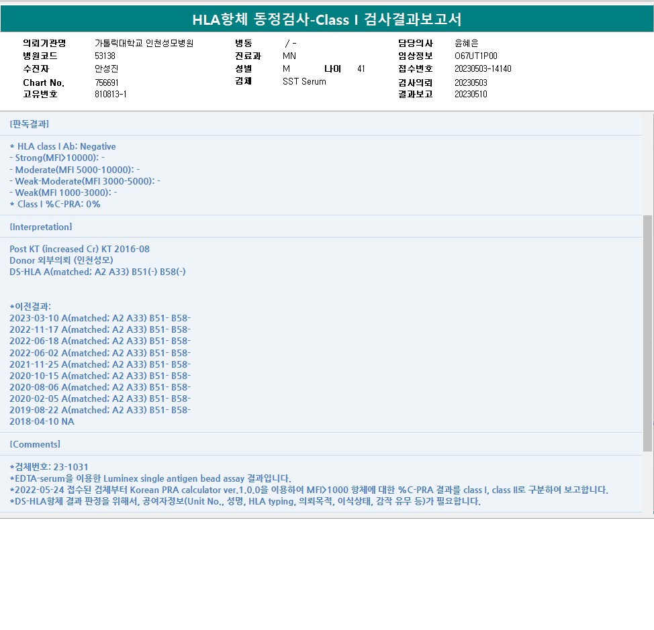Click the '[Interpretation]' section header
The height and width of the screenshot is (630, 654).
pyautogui.click(x=41, y=227)
